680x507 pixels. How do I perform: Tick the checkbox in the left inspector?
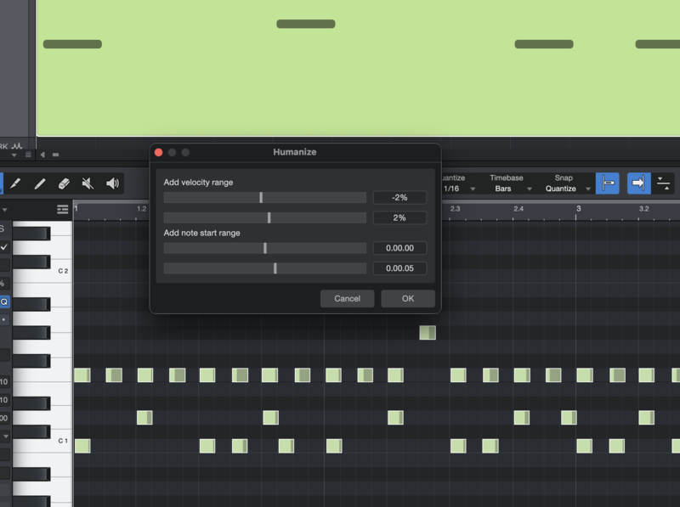click(x=4, y=247)
